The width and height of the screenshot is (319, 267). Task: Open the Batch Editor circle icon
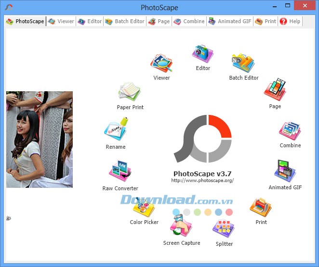pyautogui.click(x=243, y=63)
